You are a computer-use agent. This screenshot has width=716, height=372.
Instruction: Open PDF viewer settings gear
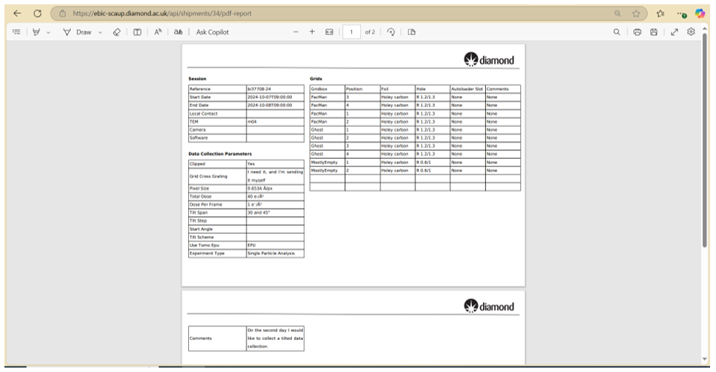(691, 32)
